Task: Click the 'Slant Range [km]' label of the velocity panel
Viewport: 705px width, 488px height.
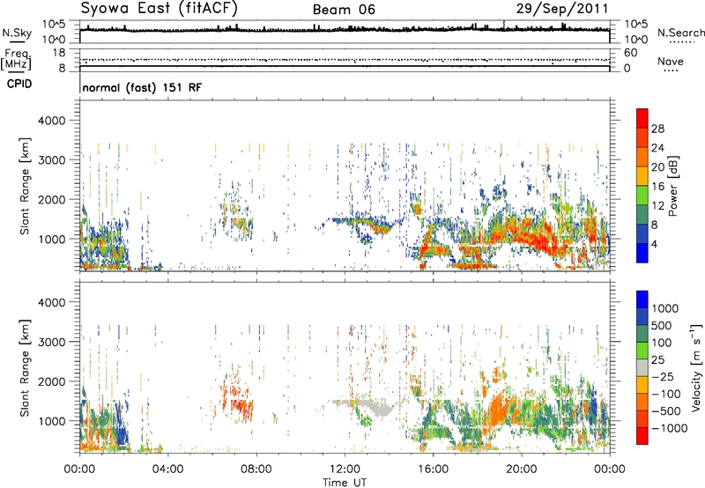Action: pyautogui.click(x=26, y=367)
